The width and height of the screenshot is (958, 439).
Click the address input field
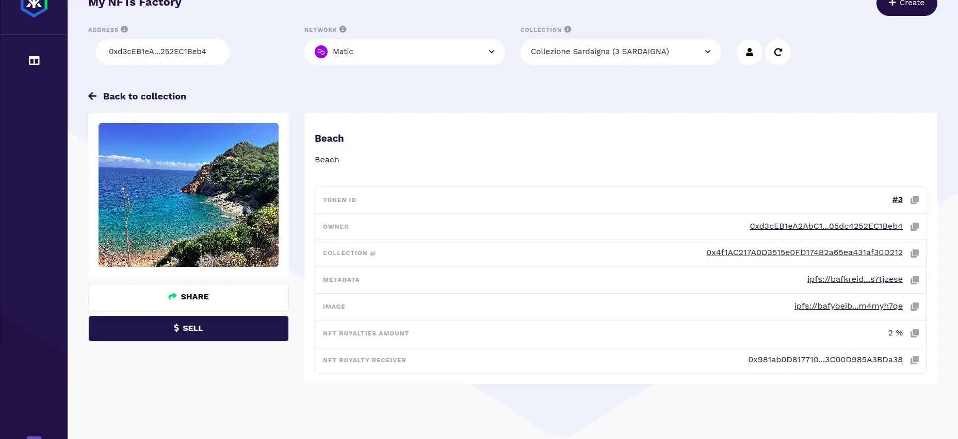tap(162, 52)
